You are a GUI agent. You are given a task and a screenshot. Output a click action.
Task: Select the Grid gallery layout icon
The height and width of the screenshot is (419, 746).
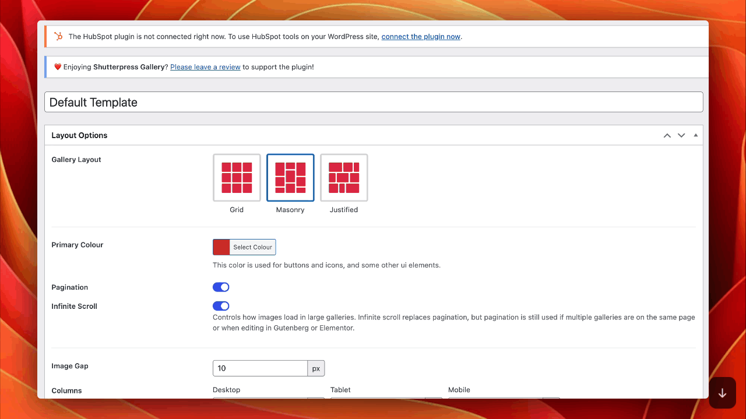pos(237,178)
